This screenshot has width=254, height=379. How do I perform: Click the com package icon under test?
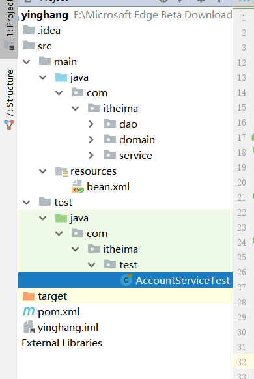pos(78,233)
